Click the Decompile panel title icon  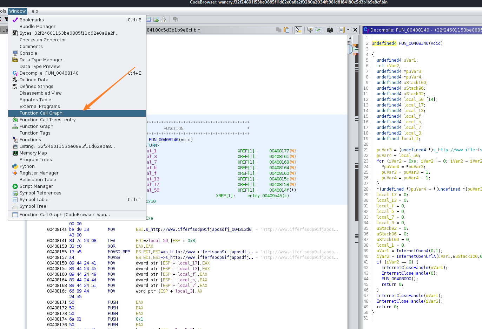click(x=366, y=30)
